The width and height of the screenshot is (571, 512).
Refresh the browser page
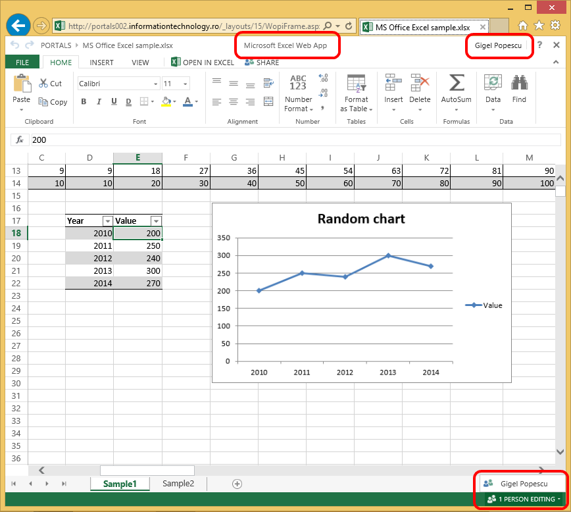pos(349,26)
